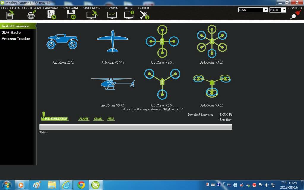This screenshot has width=304, height=190.
Task: Select the hexacopter ArduCopter firmware image
Action: (x=212, y=41)
